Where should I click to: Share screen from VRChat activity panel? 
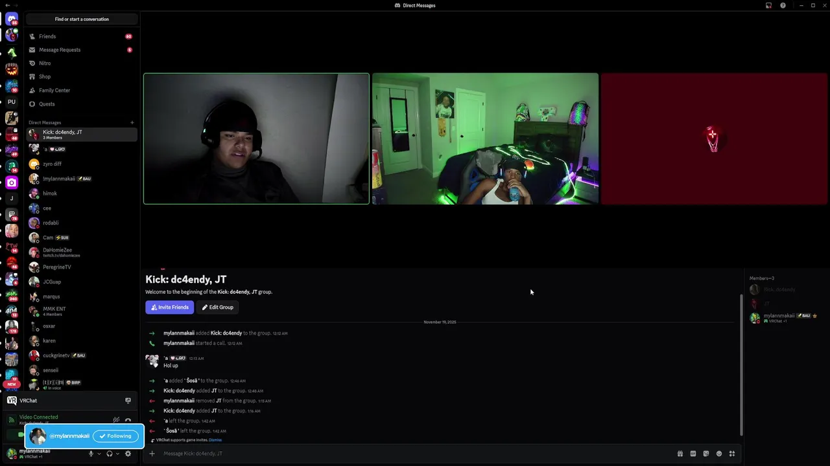pyautogui.click(x=128, y=401)
